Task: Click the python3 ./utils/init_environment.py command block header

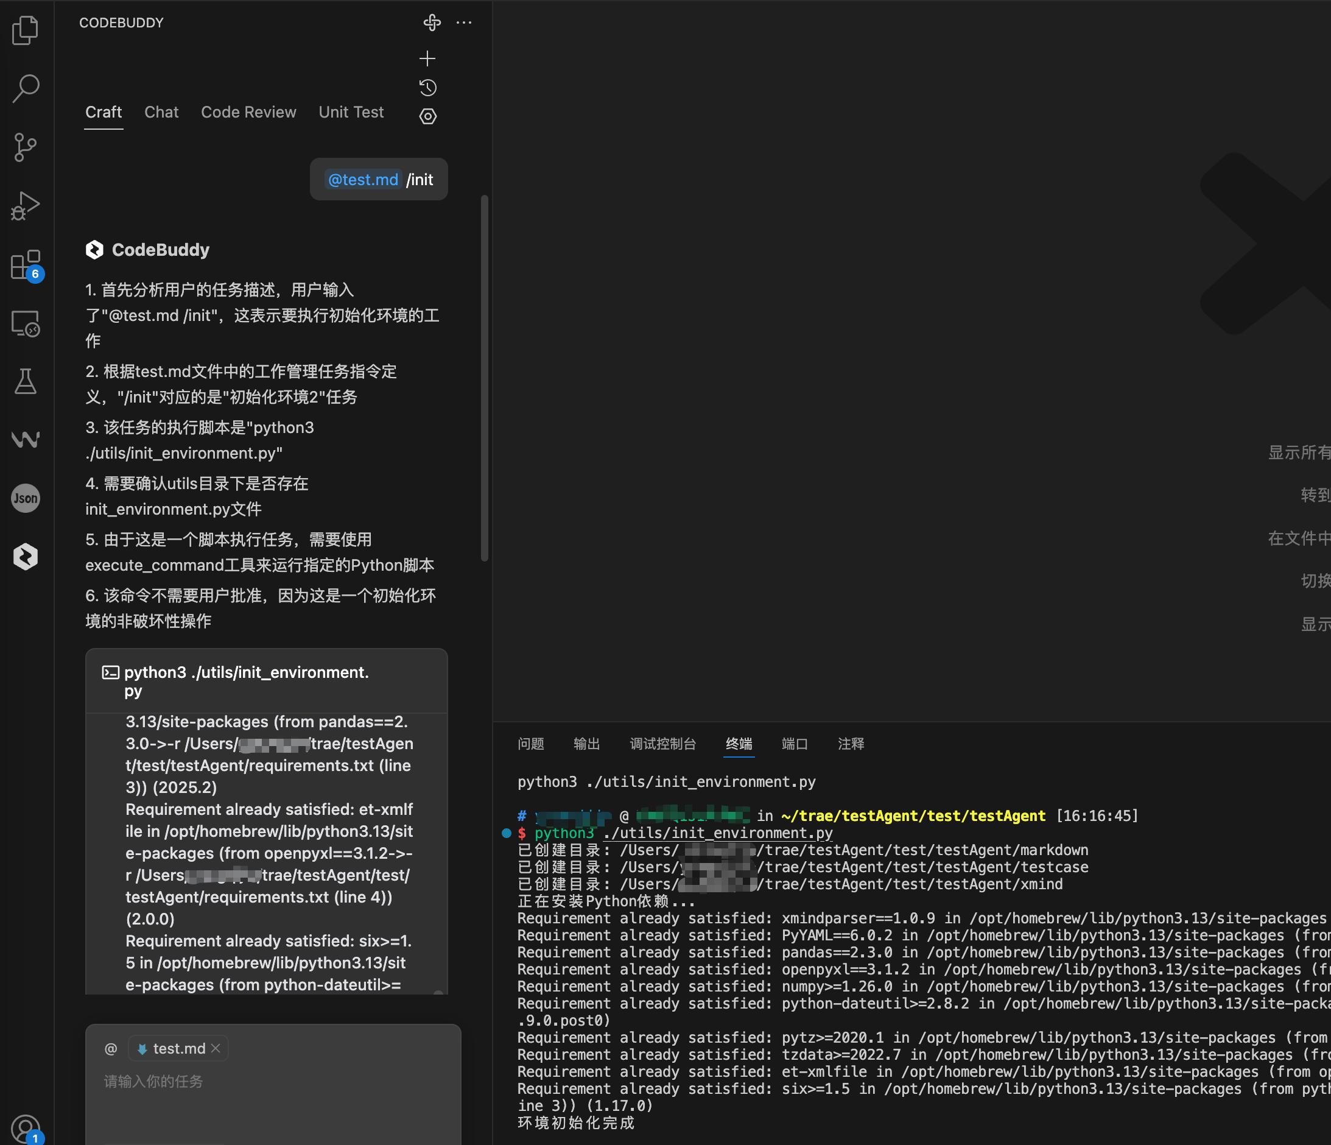Action: point(267,681)
